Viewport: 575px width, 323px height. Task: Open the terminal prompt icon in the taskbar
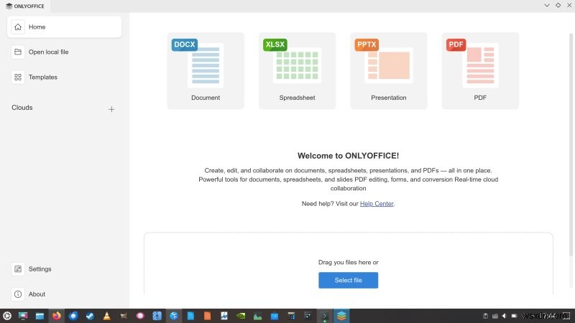(325, 316)
